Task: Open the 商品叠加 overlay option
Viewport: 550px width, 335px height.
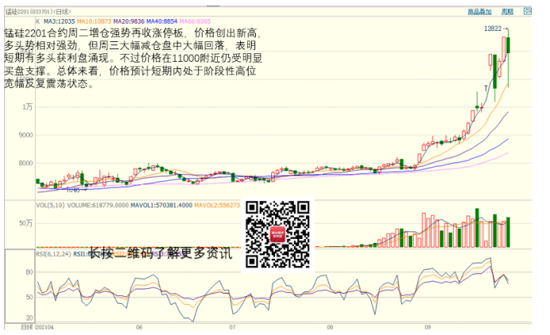Action: coord(479,12)
